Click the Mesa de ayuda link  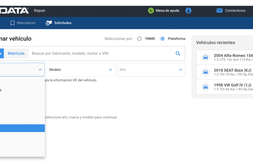168,11
